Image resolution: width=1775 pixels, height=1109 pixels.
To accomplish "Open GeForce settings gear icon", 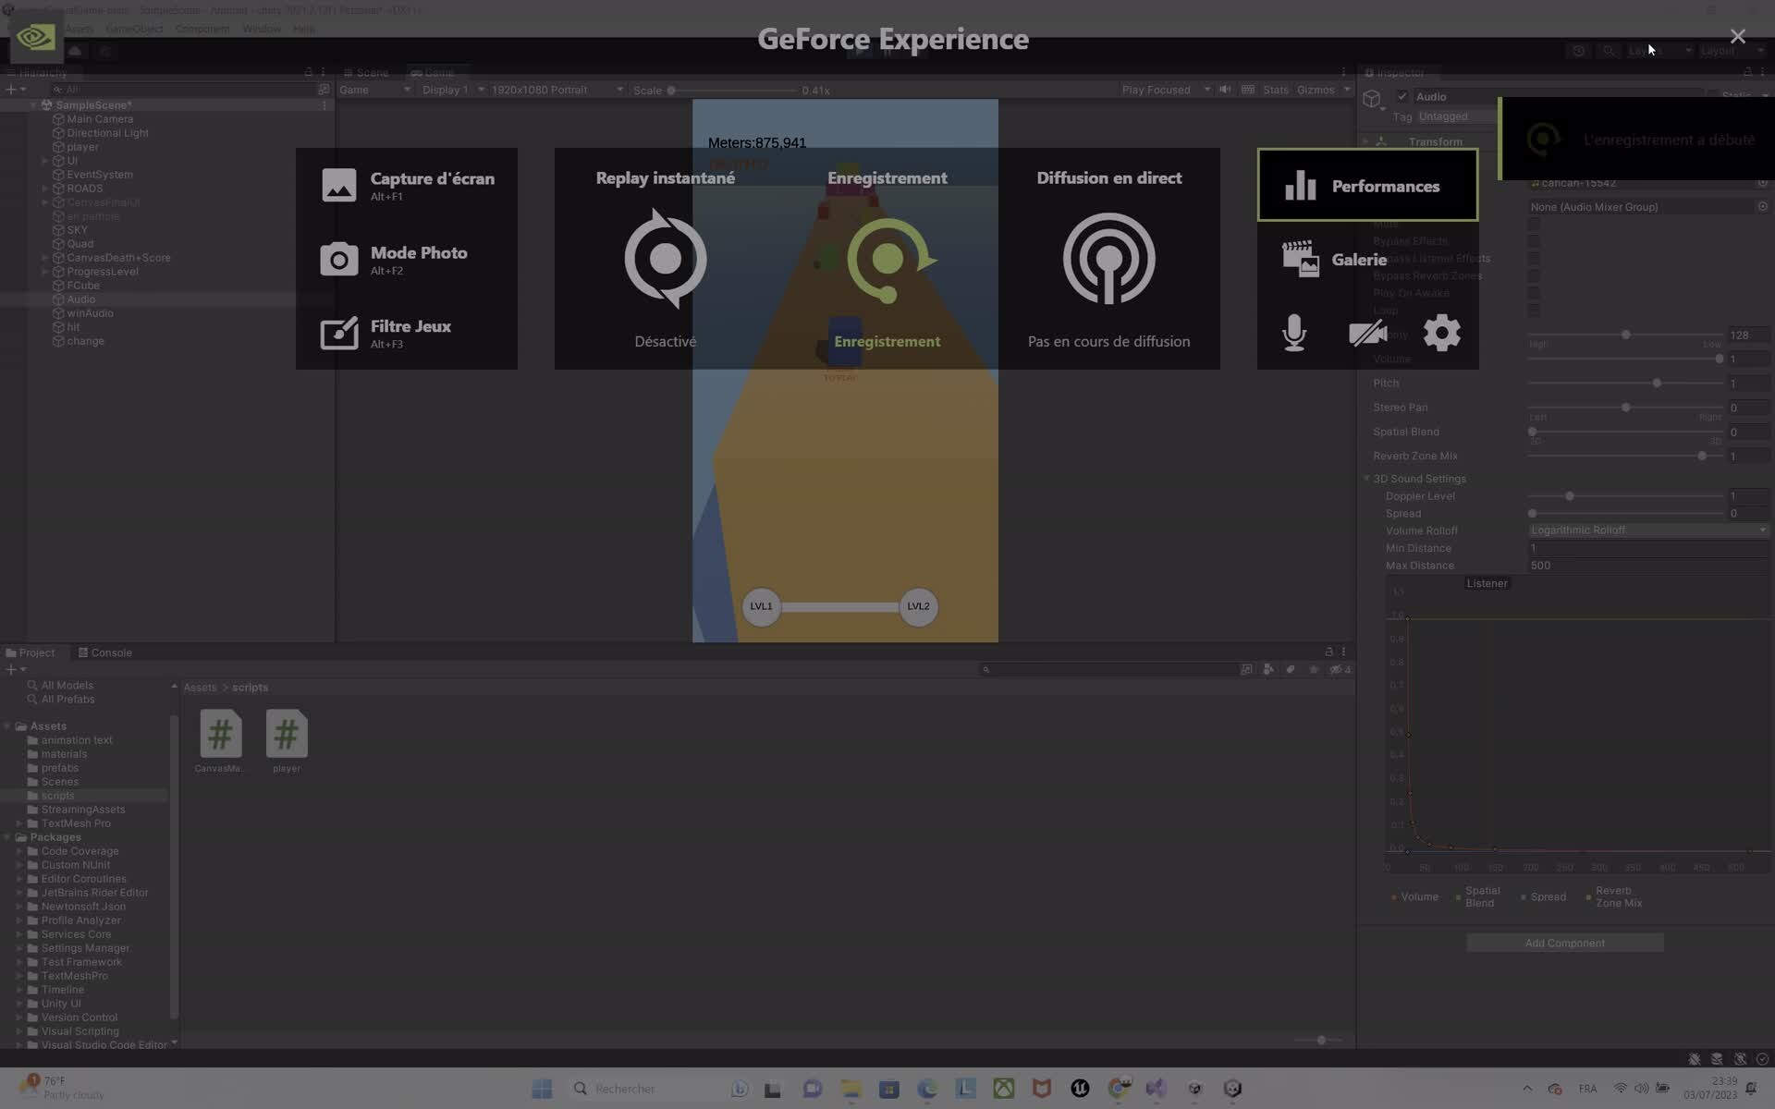I will (x=1441, y=333).
